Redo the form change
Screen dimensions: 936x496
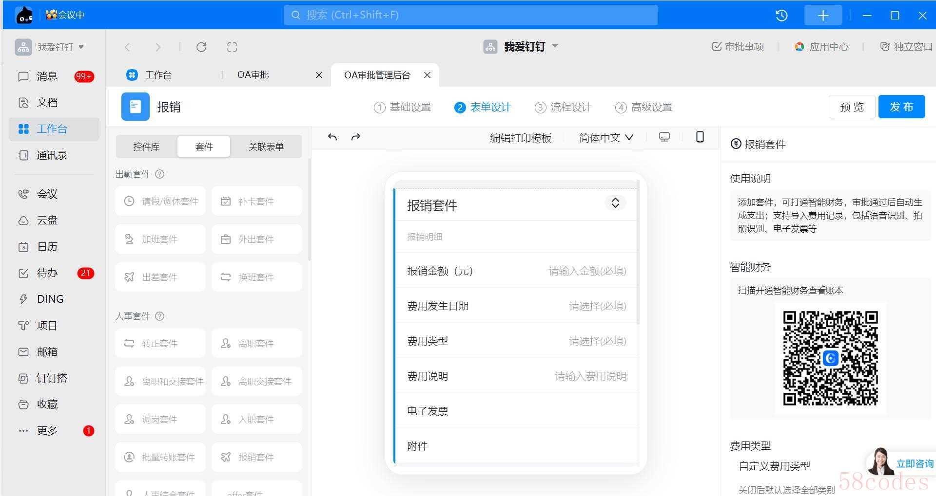coord(356,137)
